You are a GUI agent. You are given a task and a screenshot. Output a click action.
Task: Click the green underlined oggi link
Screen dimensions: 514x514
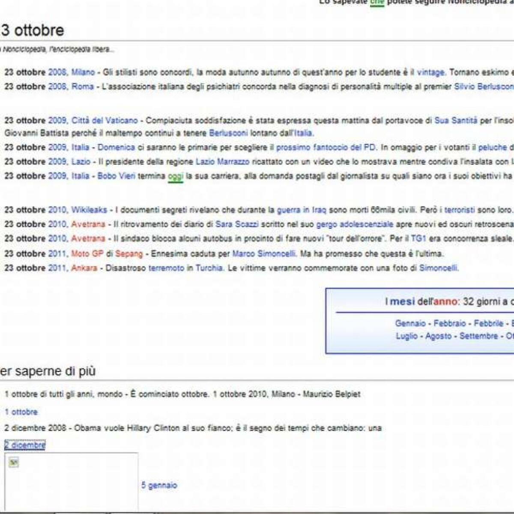pos(176,176)
